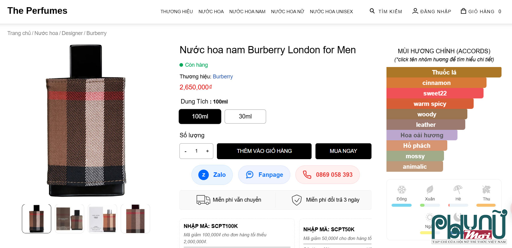
Task: Open the GIỎ HÀNG shopping cart icon
Action: (x=463, y=11)
